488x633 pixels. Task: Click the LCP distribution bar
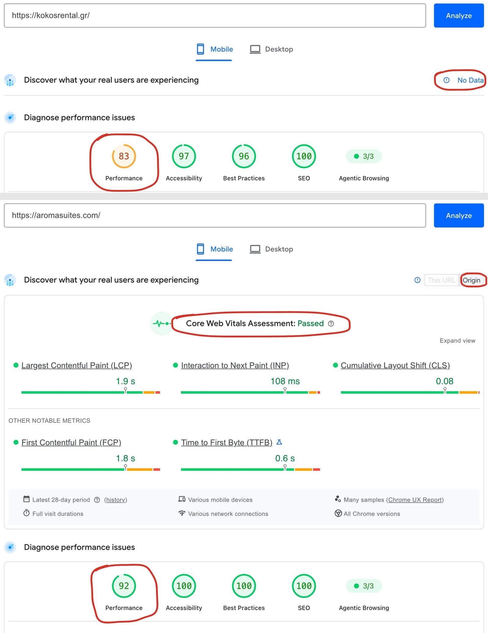point(91,392)
